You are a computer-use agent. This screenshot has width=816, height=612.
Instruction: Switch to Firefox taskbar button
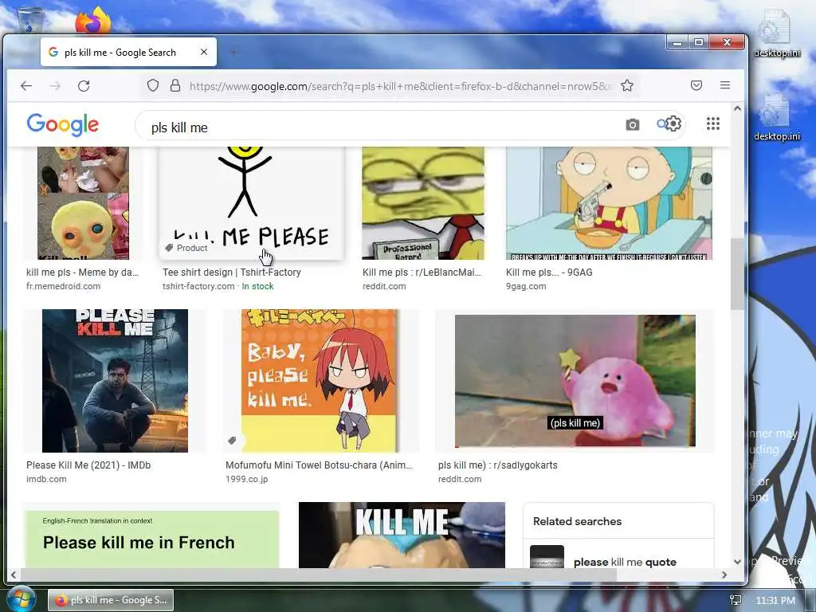click(x=111, y=600)
